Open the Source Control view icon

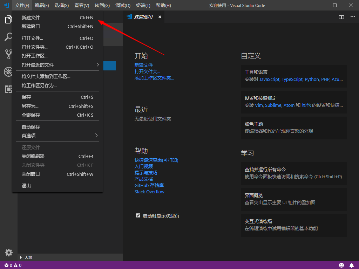[8, 54]
